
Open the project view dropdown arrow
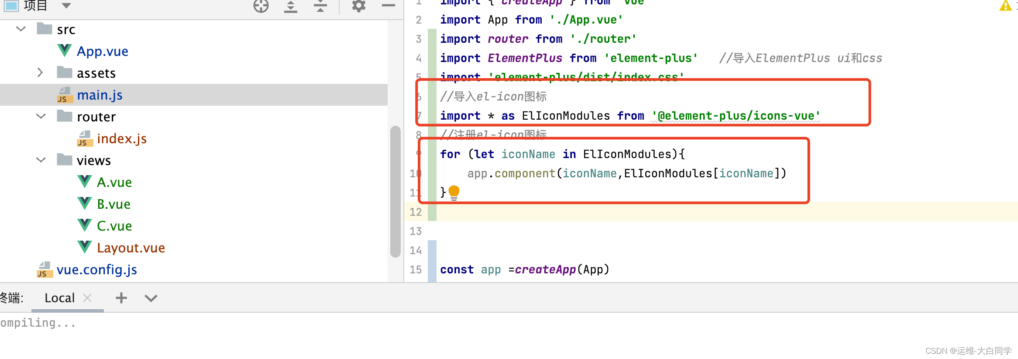point(66,6)
